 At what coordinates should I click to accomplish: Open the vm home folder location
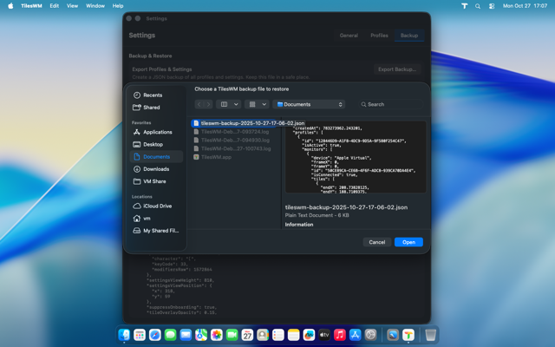pos(141,219)
